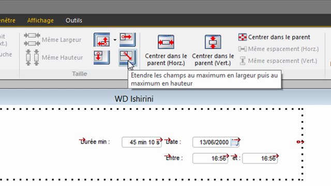
Task: Open the Outils ribbon tab
Action: [x=74, y=21]
